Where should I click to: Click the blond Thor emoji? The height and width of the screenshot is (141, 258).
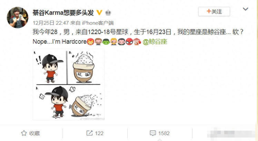tap(114, 42)
